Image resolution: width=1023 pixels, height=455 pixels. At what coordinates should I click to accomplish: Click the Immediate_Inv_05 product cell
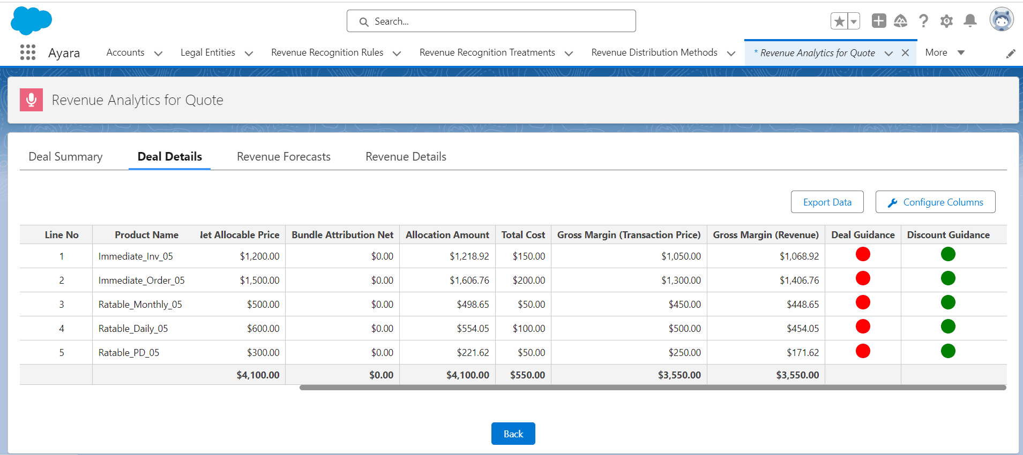click(136, 256)
